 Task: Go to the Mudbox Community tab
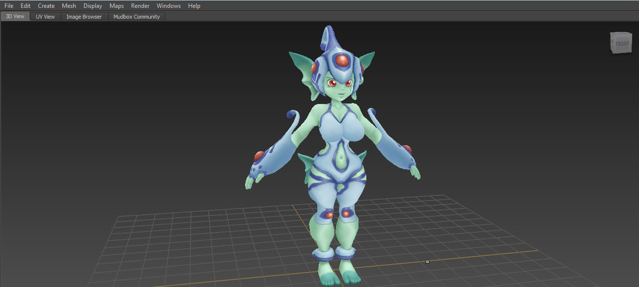click(x=137, y=17)
